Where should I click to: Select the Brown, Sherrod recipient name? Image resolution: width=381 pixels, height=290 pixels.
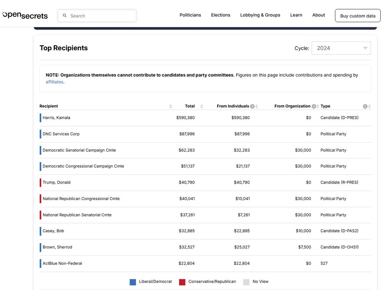click(x=58, y=247)
